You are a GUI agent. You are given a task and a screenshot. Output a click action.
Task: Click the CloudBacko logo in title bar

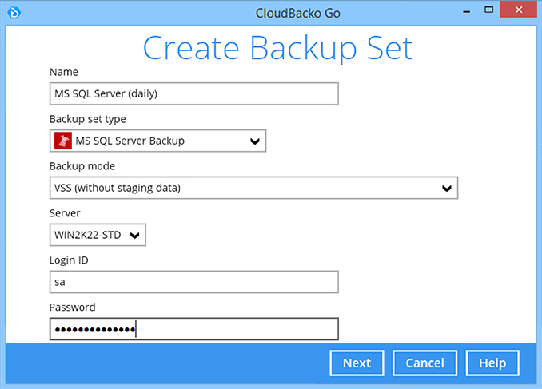pyautogui.click(x=14, y=13)
